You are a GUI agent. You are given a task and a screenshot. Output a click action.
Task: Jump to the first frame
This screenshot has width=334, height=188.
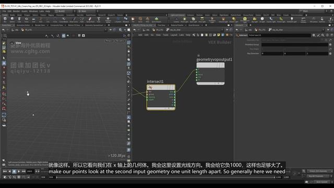(5, 171)
